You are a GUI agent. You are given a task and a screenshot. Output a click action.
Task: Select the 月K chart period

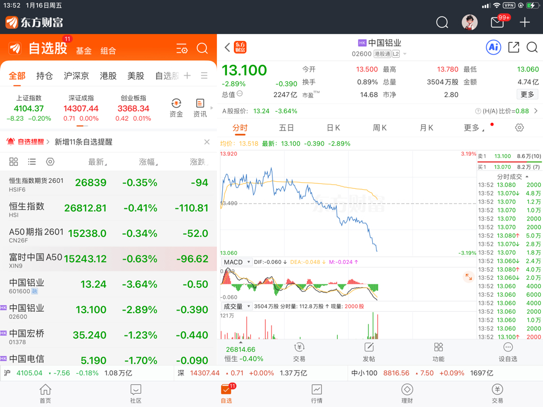click(x=426, y=128)
